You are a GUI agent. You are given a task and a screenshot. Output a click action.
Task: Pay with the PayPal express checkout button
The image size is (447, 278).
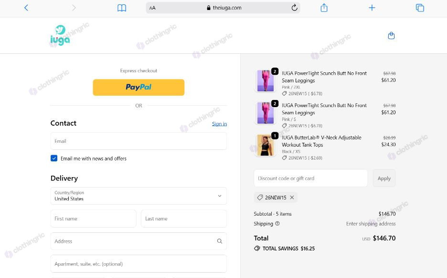[x=138, y=87]
